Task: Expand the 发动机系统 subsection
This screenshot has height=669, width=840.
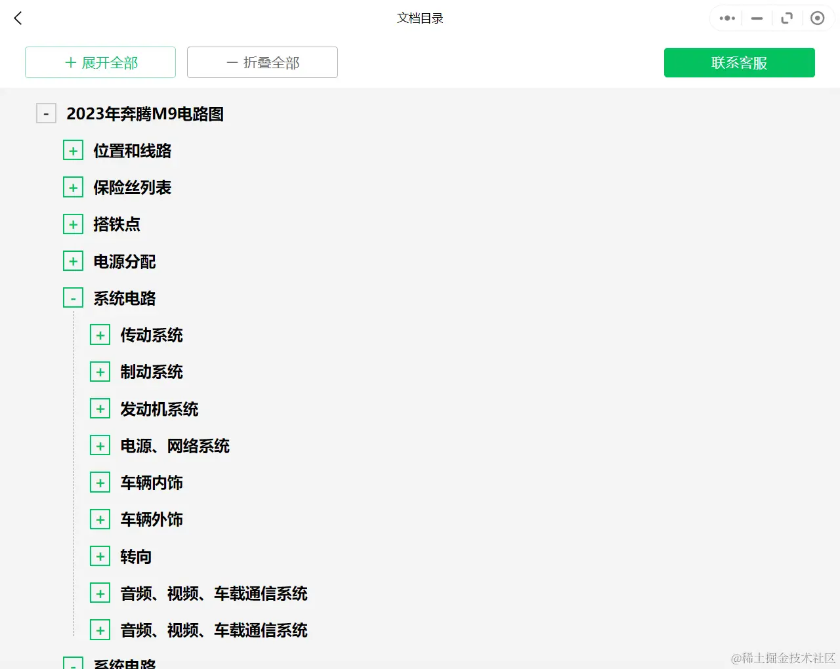Action: [100, 408]
